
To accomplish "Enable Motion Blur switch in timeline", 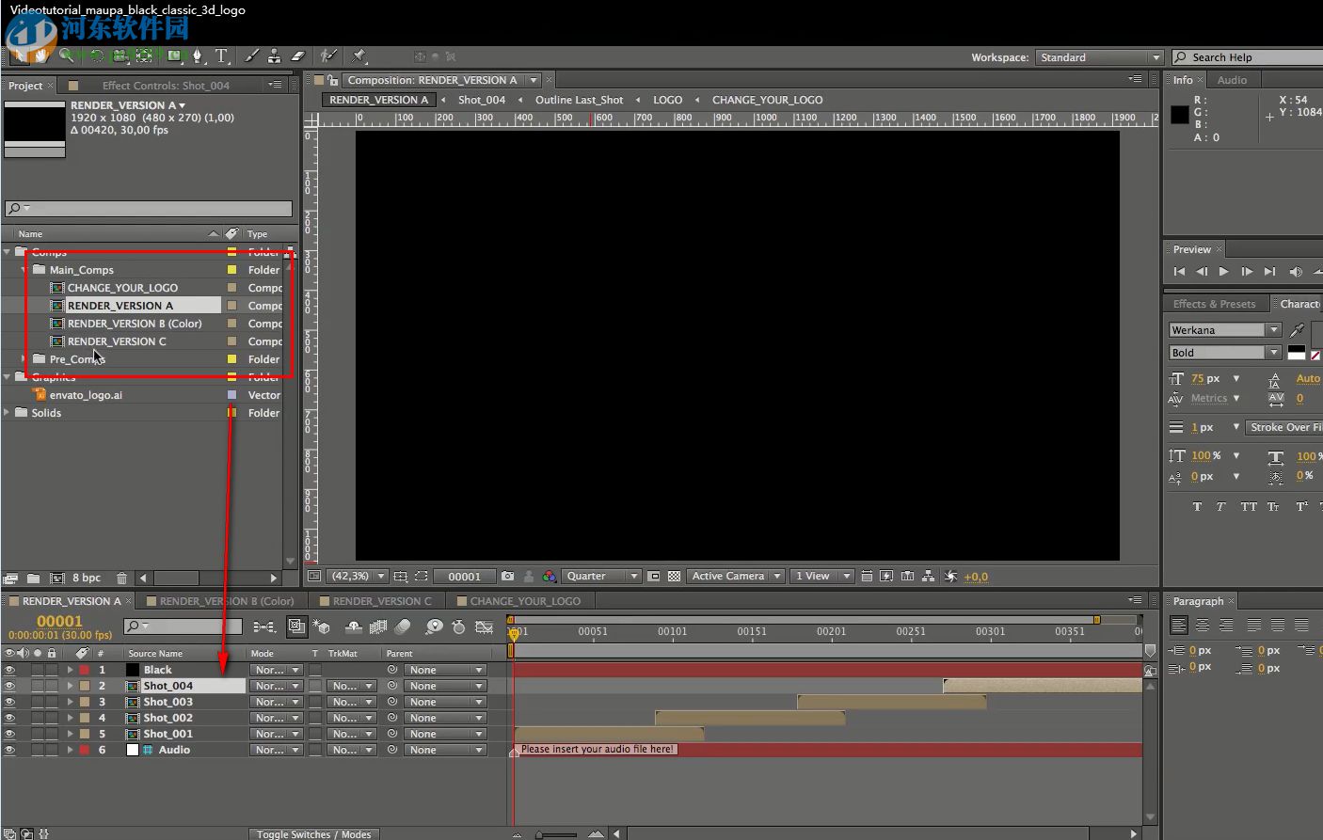I will (x=403, y=626).
